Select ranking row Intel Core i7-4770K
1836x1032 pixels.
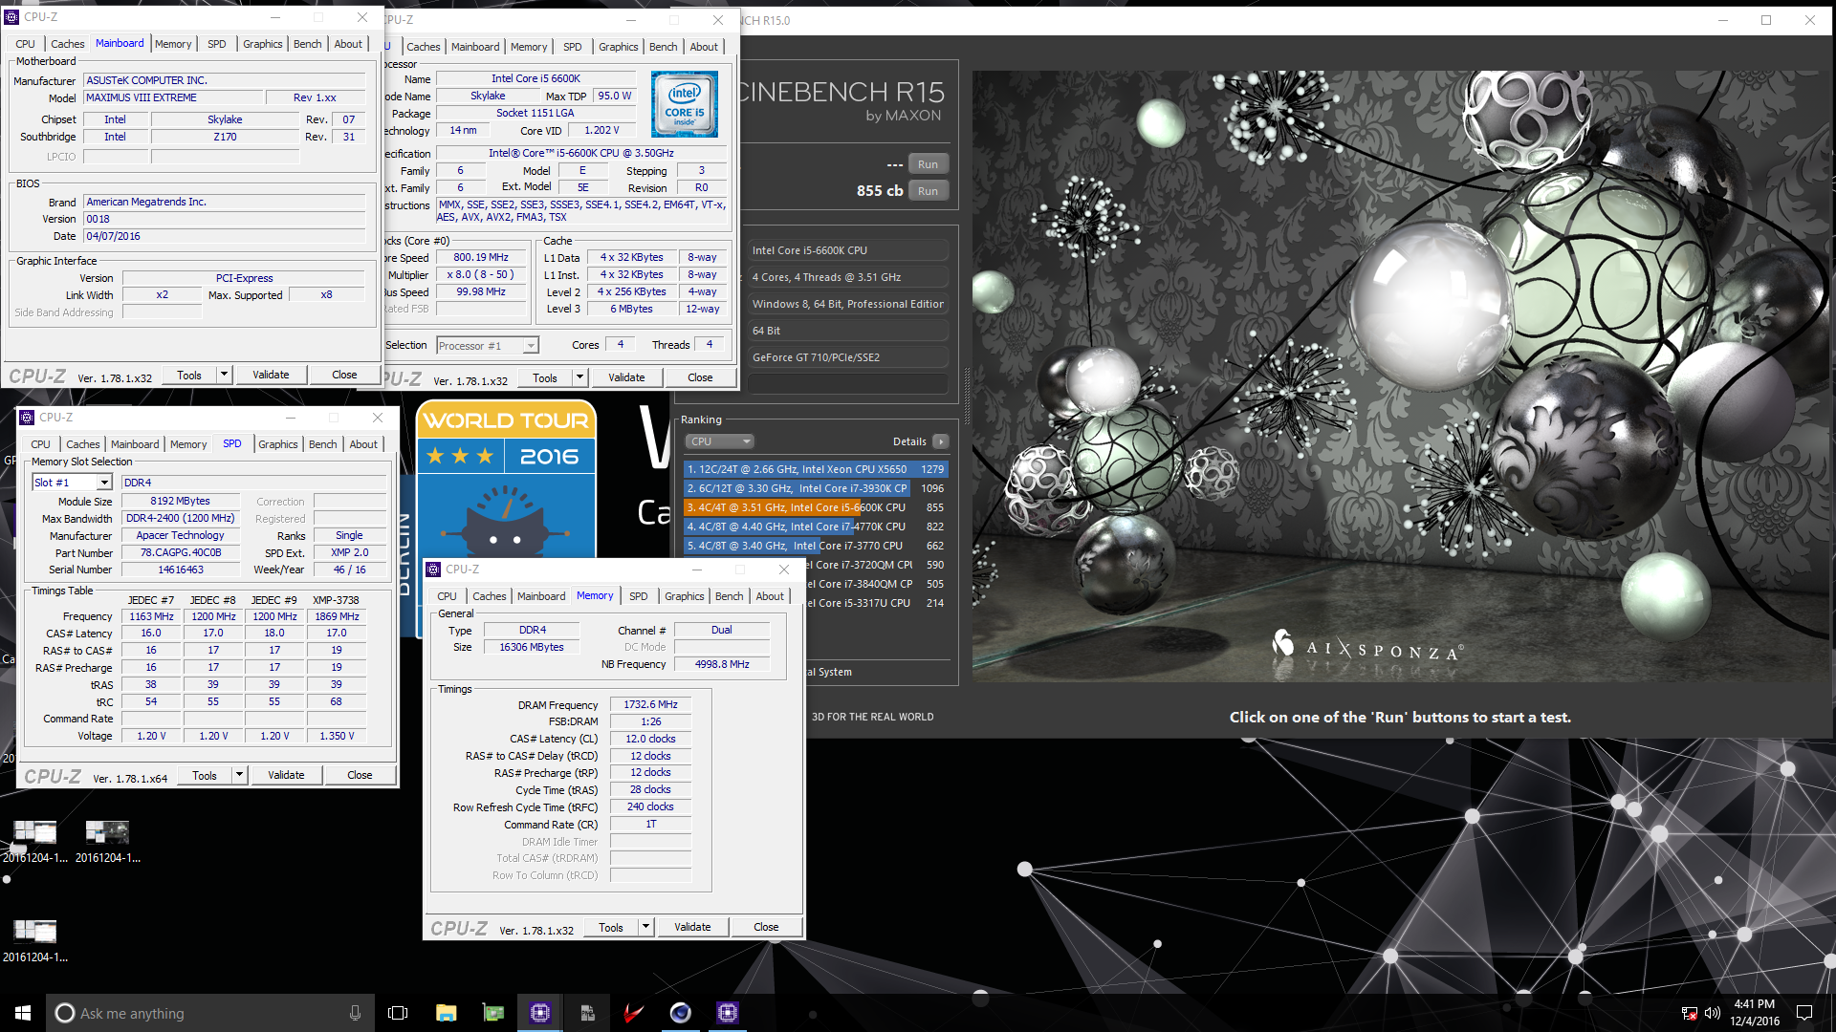point(816,527)
